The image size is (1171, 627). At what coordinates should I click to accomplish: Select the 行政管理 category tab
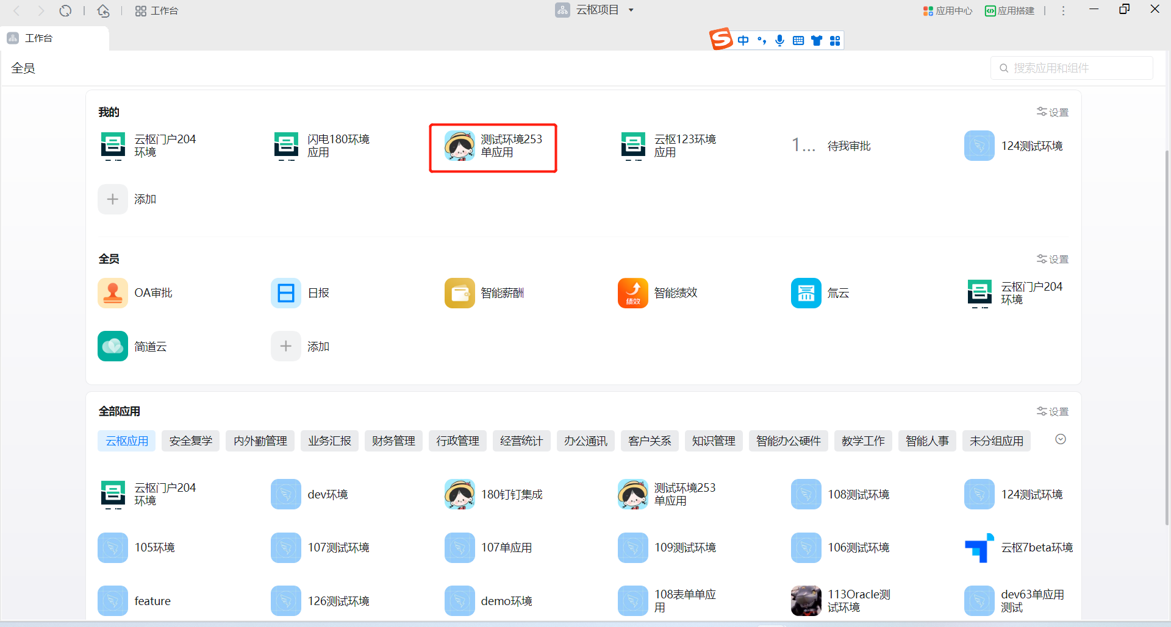point(457,441)
